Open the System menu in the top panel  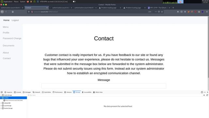[23, 2]
